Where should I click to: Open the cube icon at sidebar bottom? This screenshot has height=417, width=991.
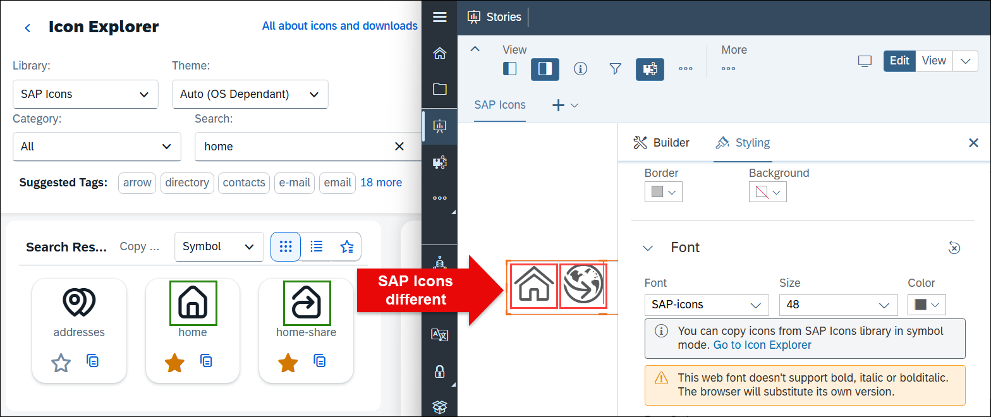point(440,408)
